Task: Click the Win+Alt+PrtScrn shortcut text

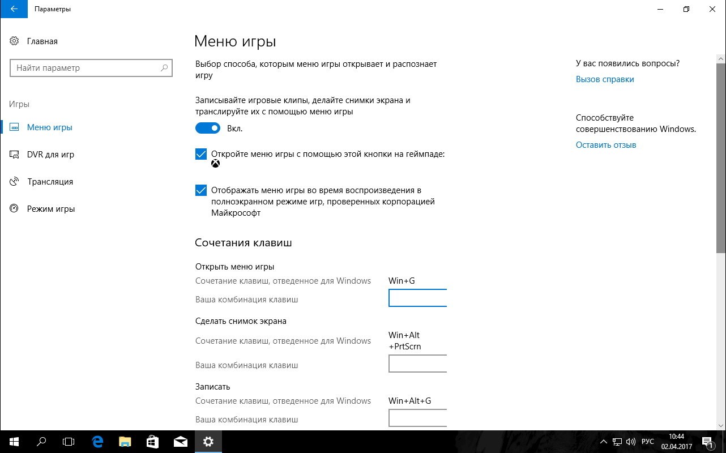Action: (405, 341)
